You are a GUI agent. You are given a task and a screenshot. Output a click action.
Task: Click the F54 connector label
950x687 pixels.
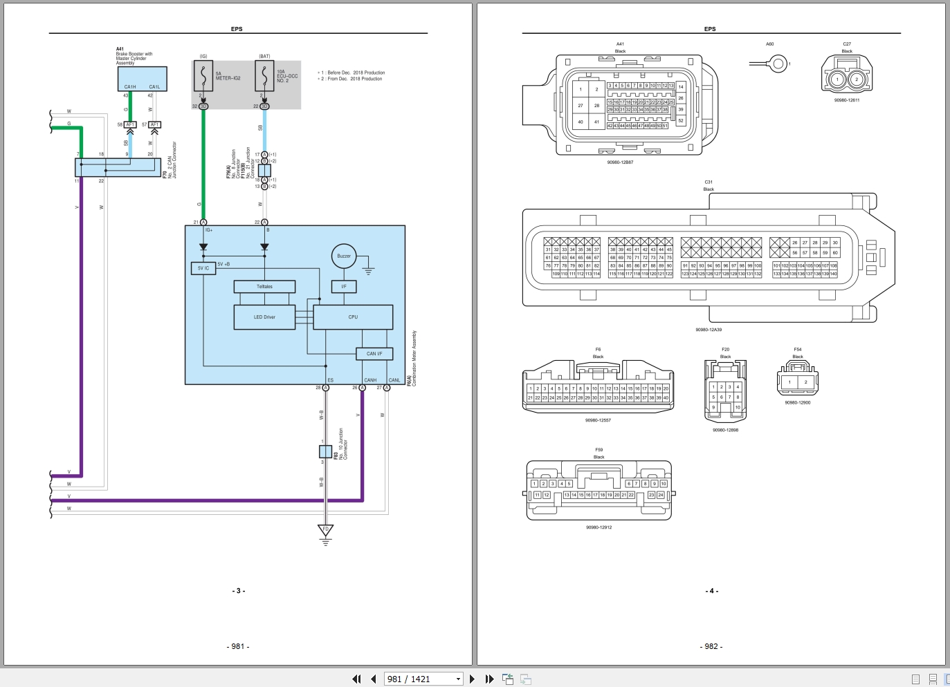798,350
